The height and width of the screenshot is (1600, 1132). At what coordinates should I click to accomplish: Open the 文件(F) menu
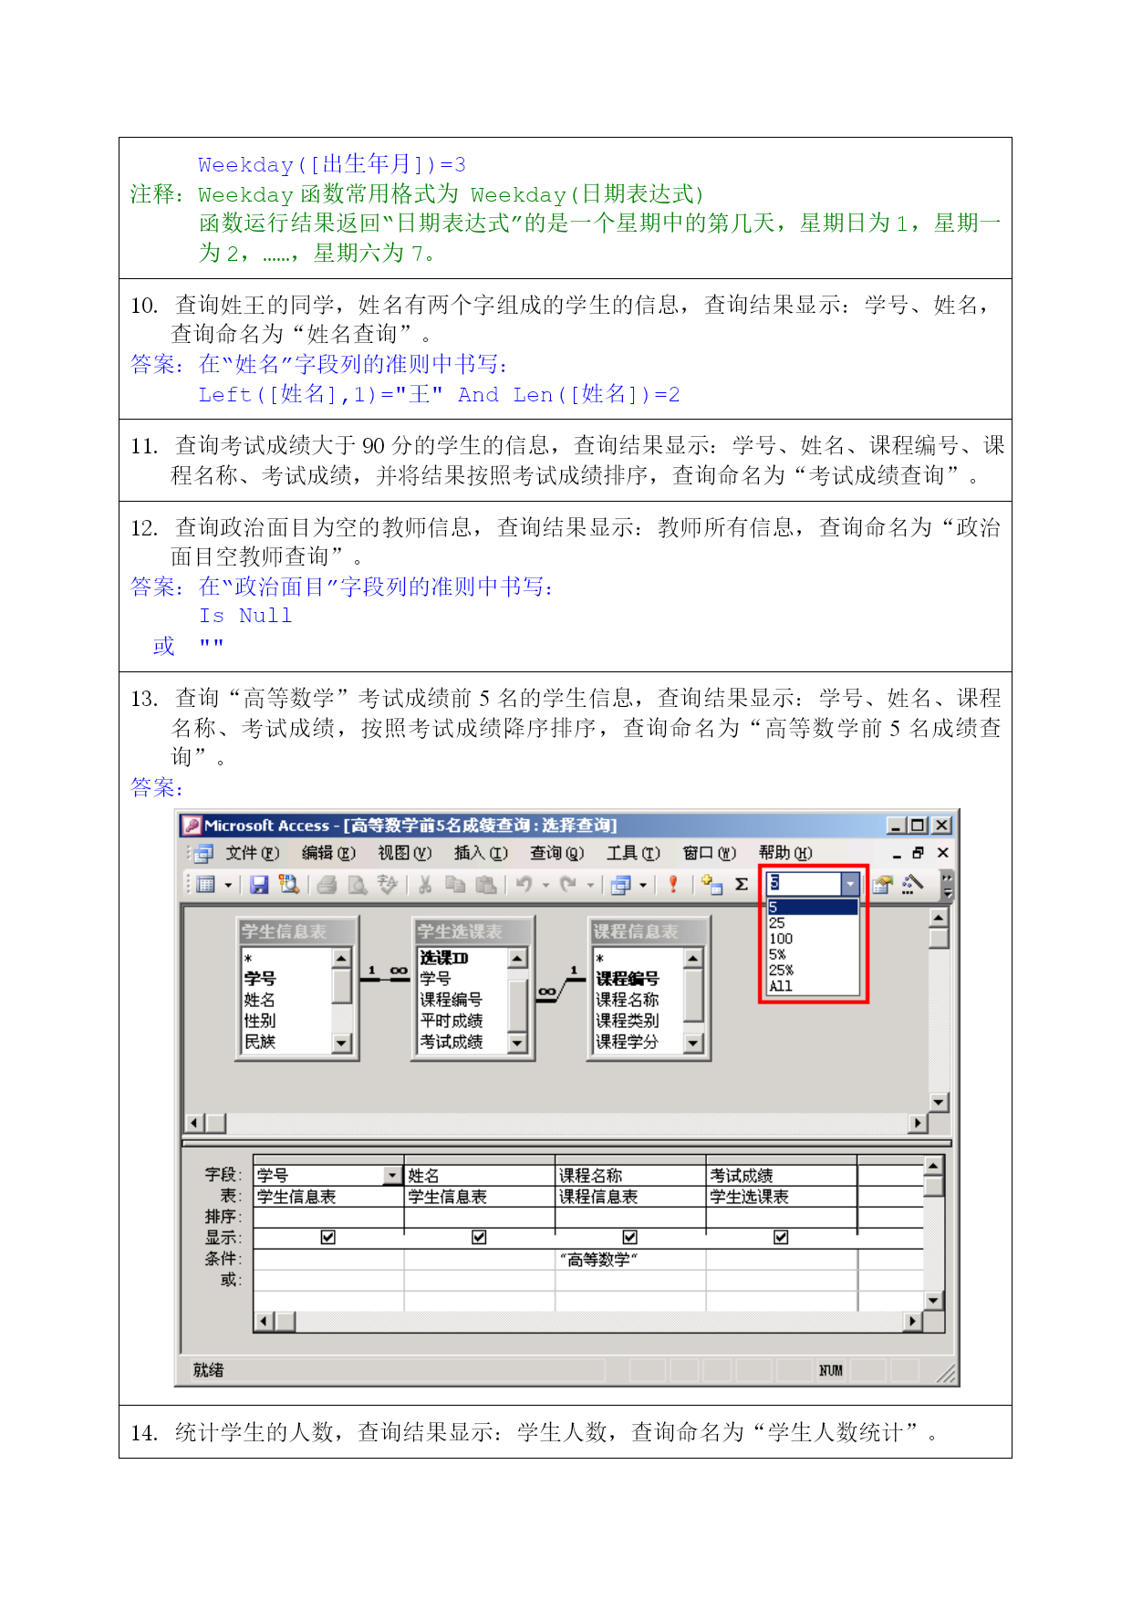[253, 854]
